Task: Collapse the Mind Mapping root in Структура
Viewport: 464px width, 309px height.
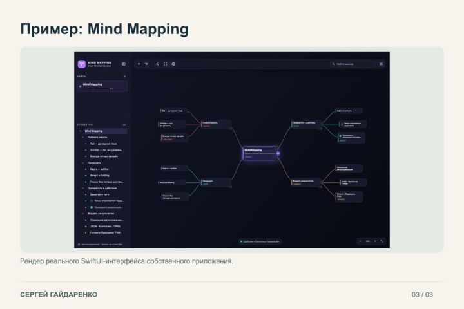Action: [80, 131]
